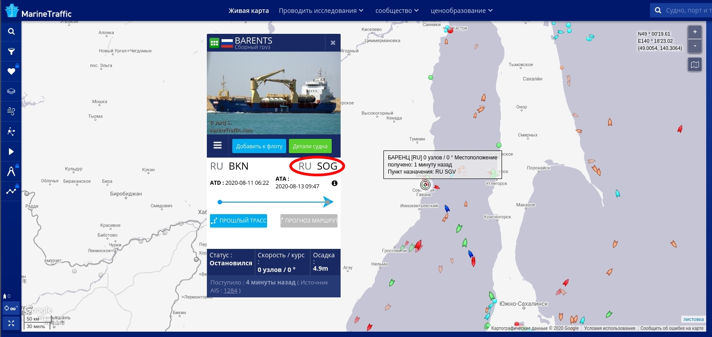This screenshot has height=337, width=712.
Task: Click the 0 узлов / 0 ° speed value
Action: (x=276, y=270)
